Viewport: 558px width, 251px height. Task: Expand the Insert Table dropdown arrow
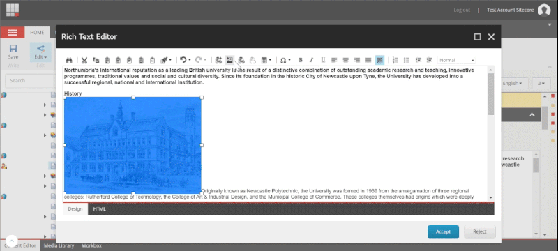click(x=270, y=60)
